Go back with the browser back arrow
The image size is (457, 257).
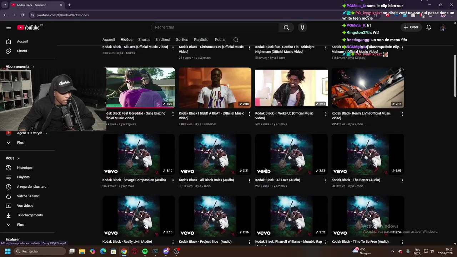click(x=5, y=15)
